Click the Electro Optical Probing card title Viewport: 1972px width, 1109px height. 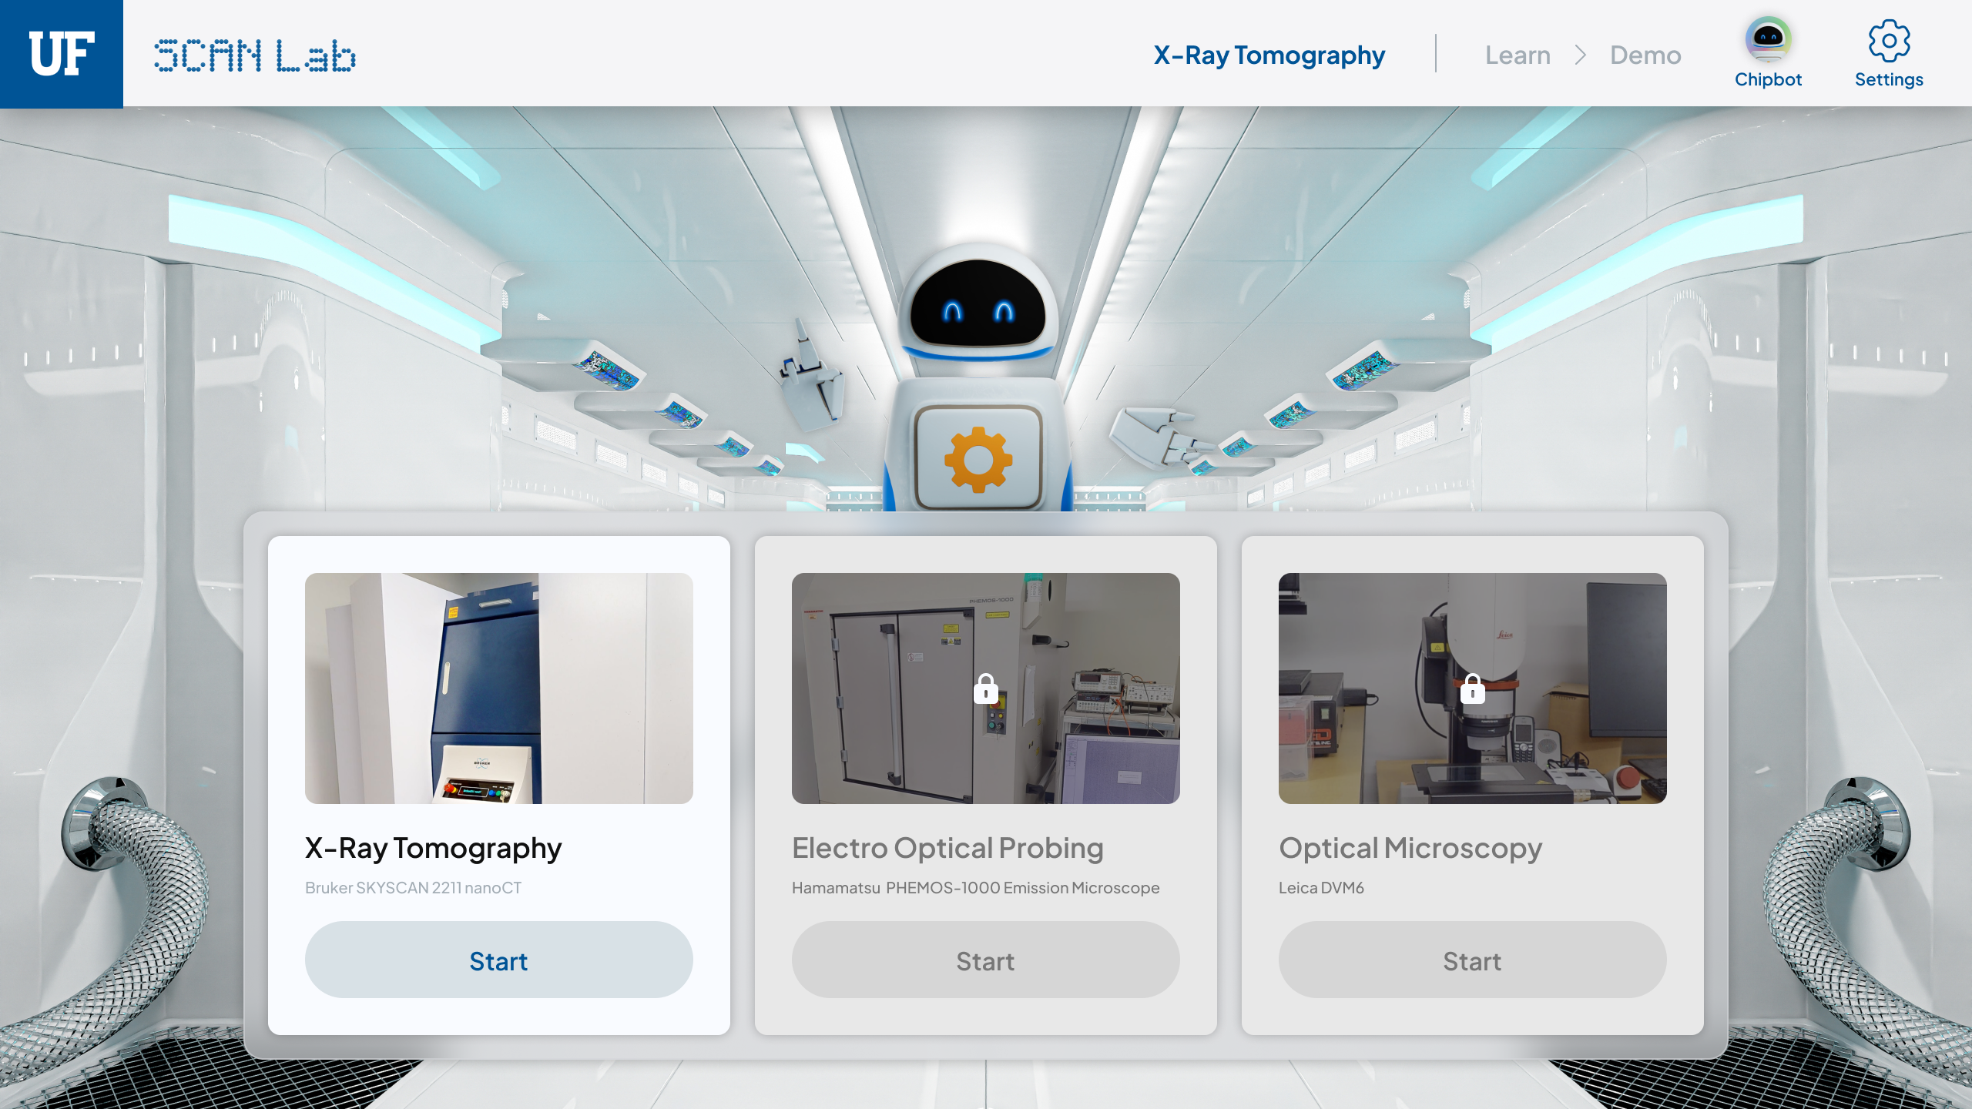(x=947, y=848)
